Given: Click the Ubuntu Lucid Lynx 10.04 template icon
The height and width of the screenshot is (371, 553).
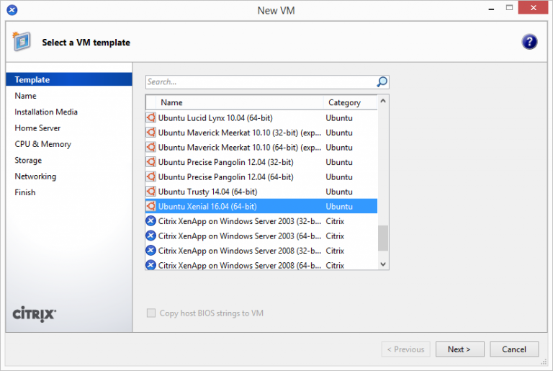Looking at the screenshot, I should (x=151, y=117).
